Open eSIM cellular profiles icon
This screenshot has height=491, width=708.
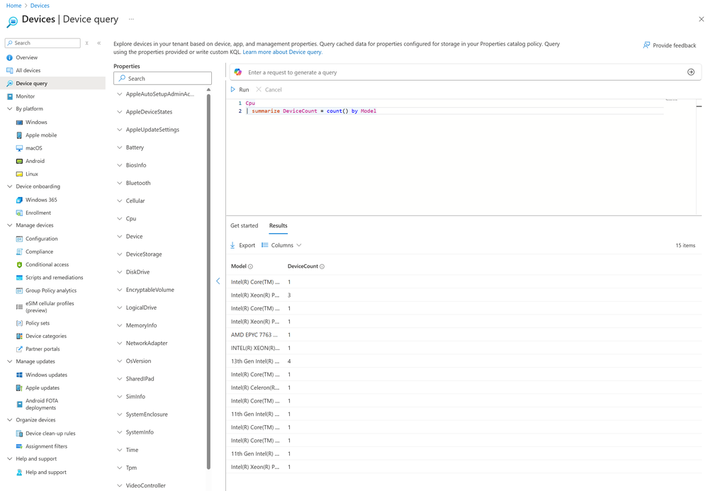(19, 307)
